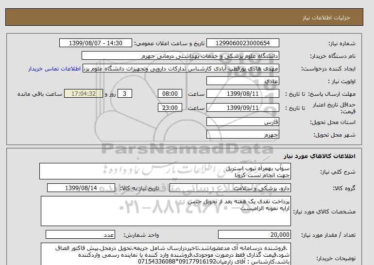The width and height of the screenshot is (374, 265).
Task: Select the deadline time field 08:00
Action: (x=170, y=93)
